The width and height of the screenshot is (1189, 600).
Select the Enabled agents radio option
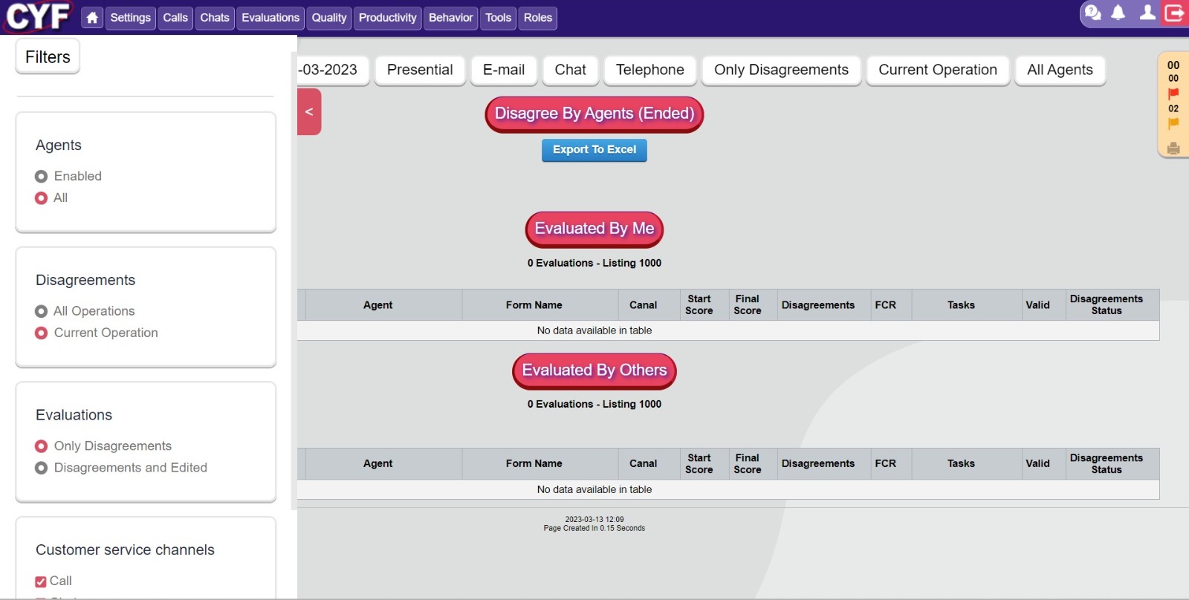[42, 176]
